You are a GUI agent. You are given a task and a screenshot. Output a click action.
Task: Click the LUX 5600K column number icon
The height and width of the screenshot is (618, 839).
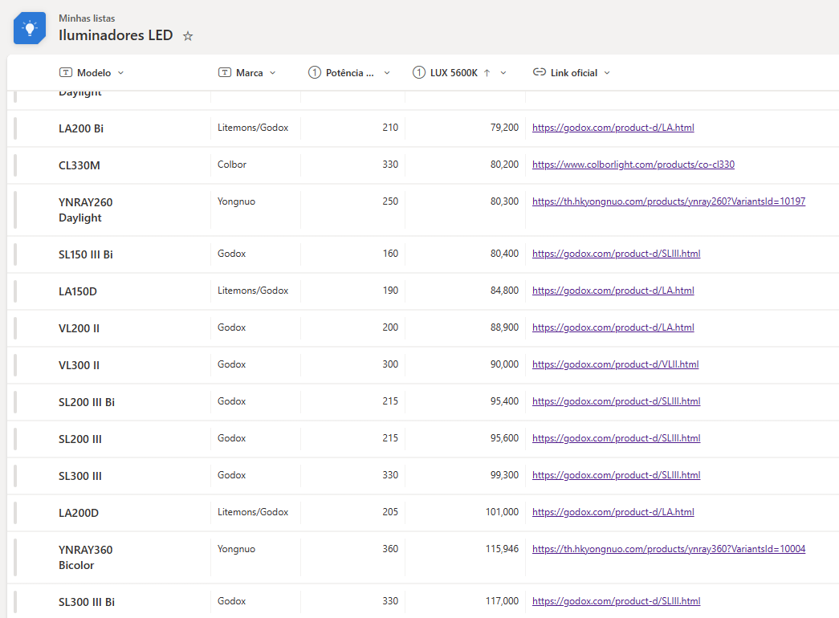419,72
